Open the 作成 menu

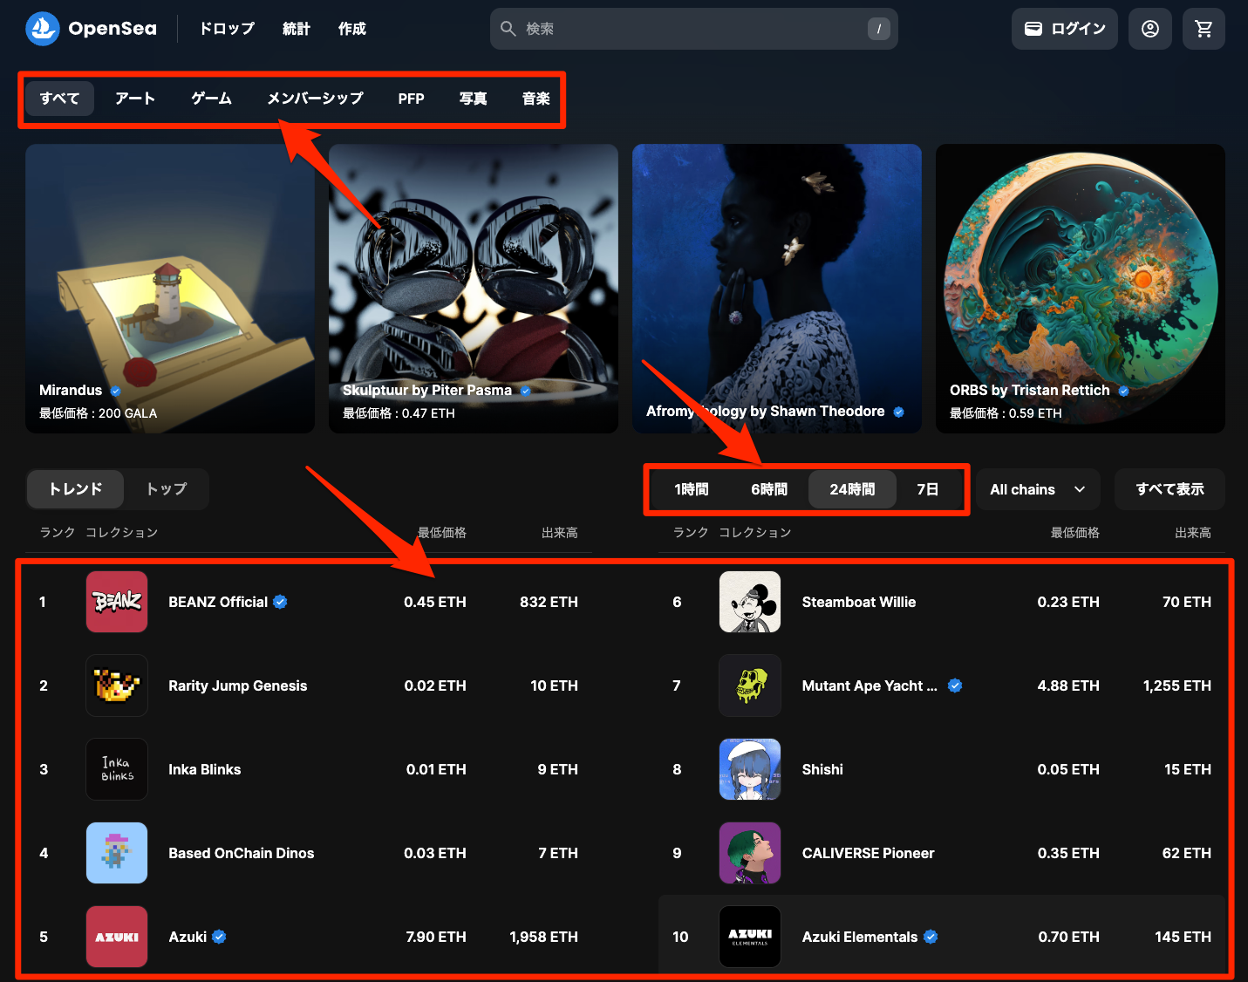point(352,29)
